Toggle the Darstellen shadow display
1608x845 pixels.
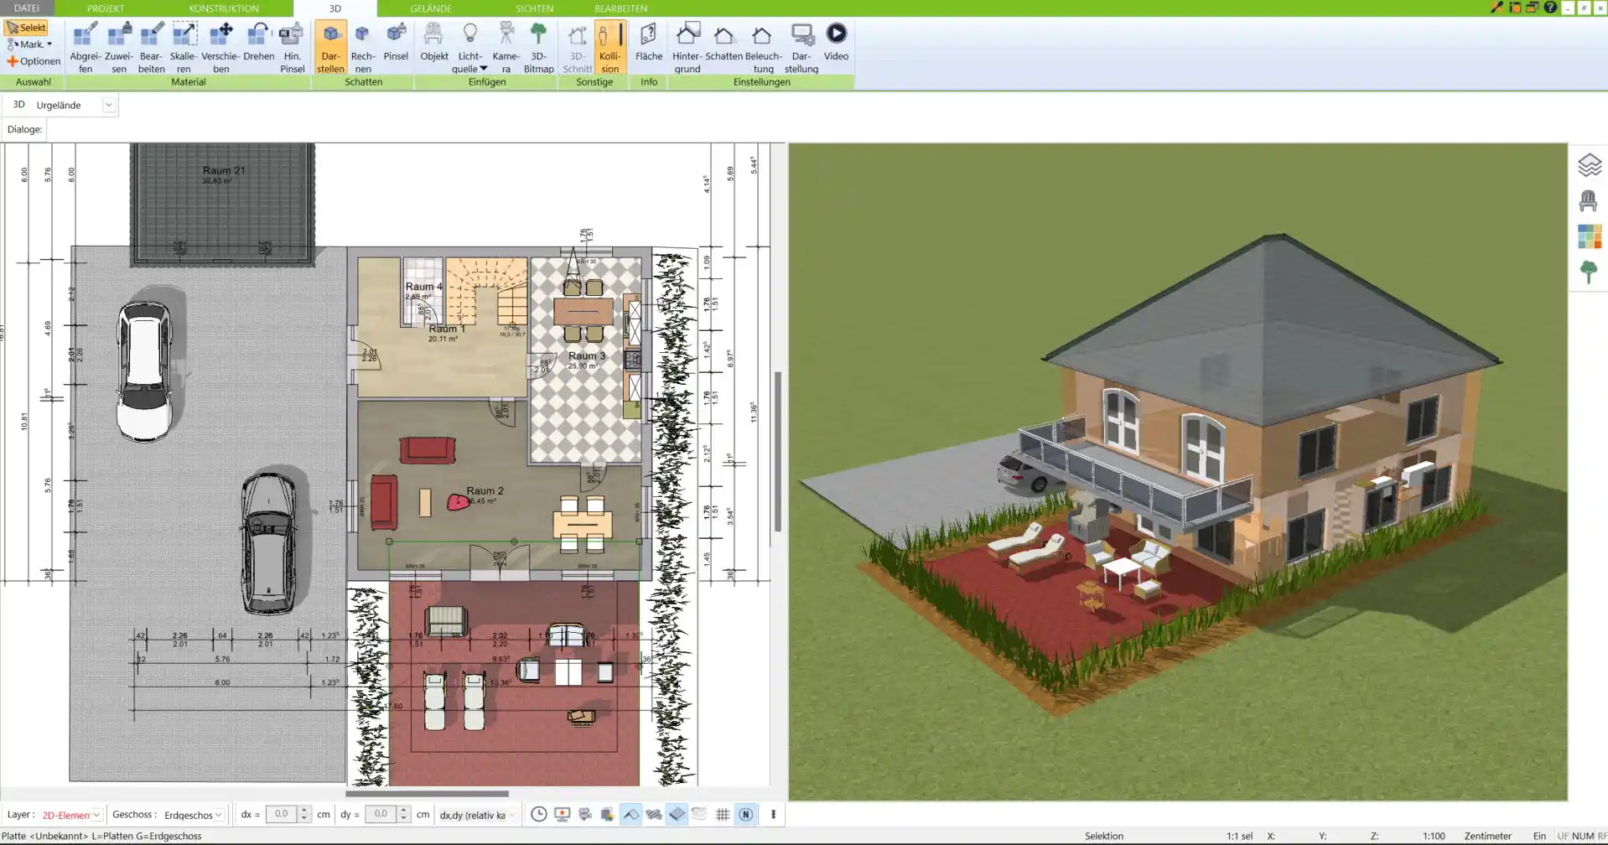click(x=330, y=49)
